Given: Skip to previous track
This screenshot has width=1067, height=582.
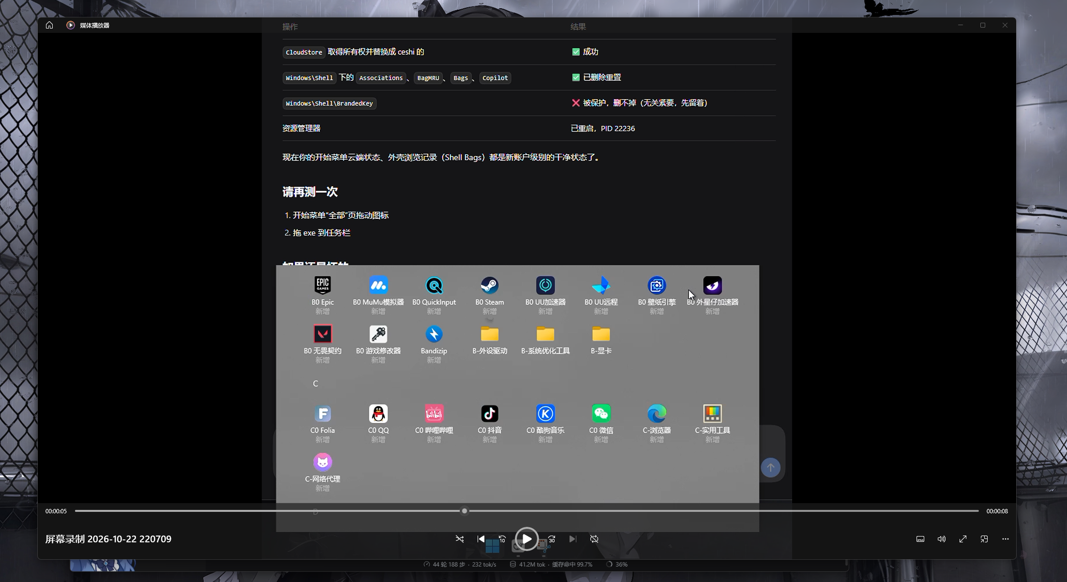Looking at the screenshot, I should 481,539.
